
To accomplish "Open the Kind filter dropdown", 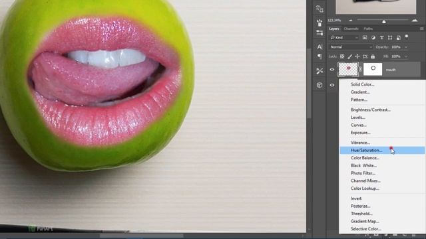I will pos(344,38).
